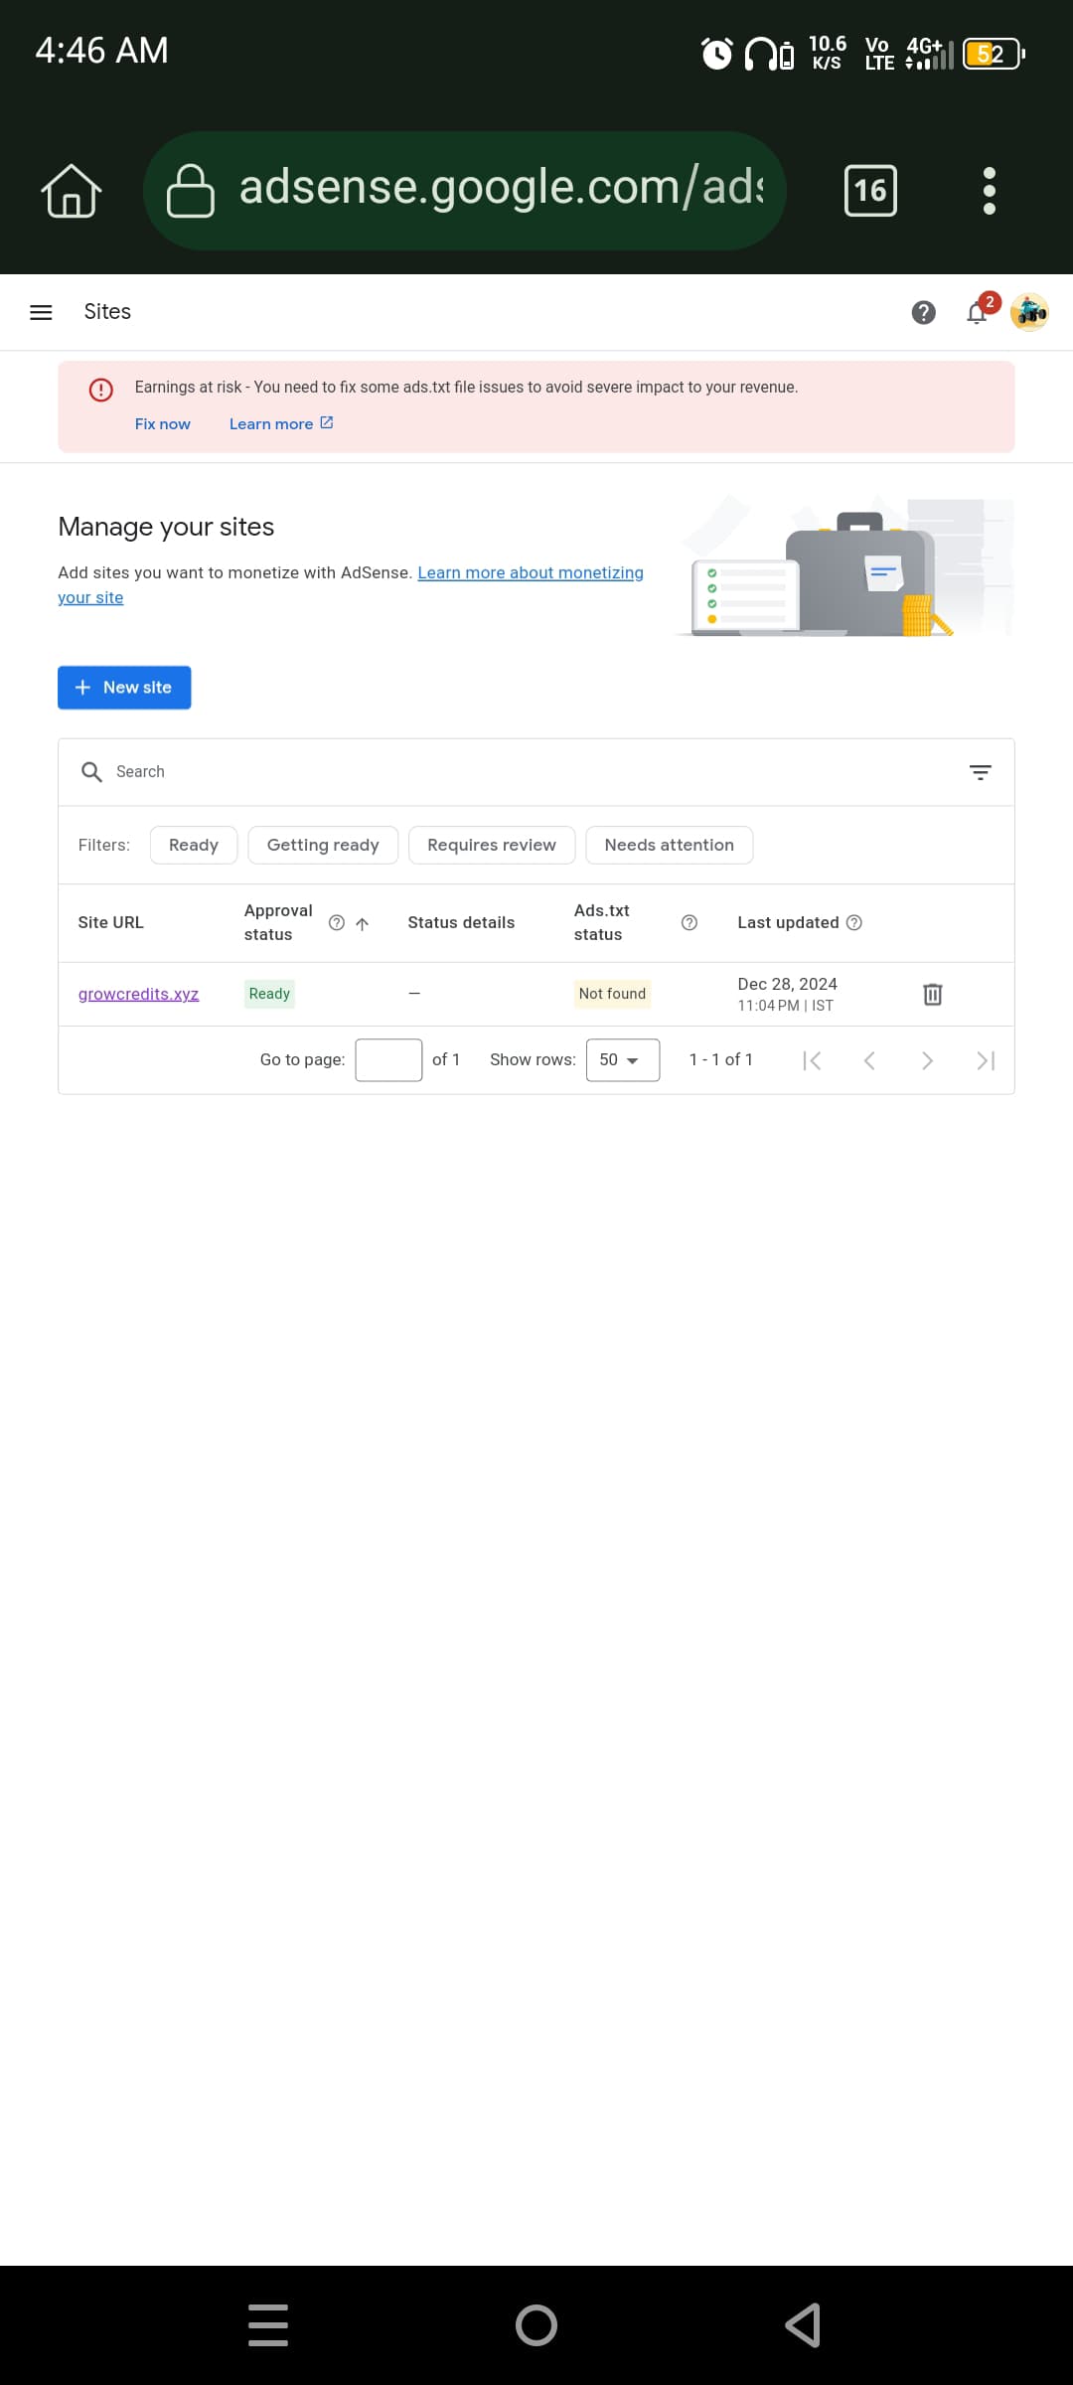Click the Last updated column header
Screen dimensions: 1073x2385
pos(788,923)
